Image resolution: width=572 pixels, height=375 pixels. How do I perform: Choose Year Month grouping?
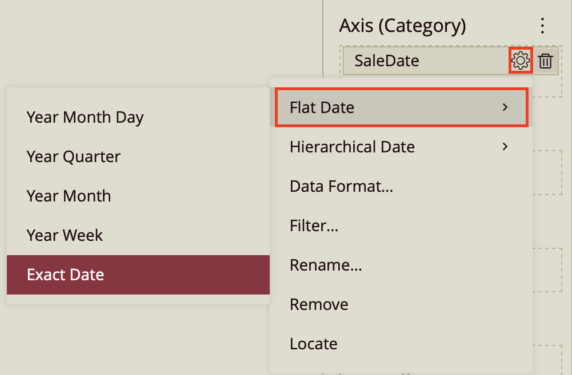69,196
